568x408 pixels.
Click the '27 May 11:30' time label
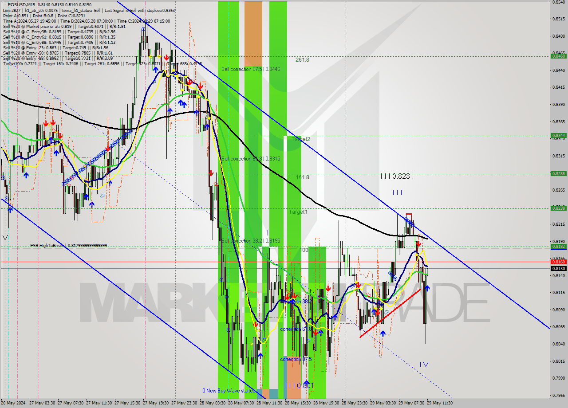pos(99,403)
